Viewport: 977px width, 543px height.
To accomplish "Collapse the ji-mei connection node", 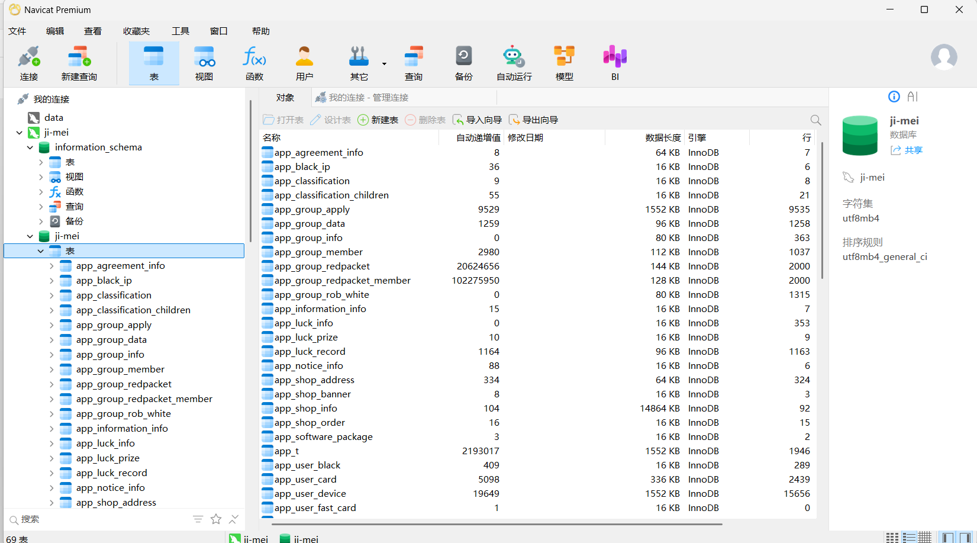I will click(x=20, y=133).
